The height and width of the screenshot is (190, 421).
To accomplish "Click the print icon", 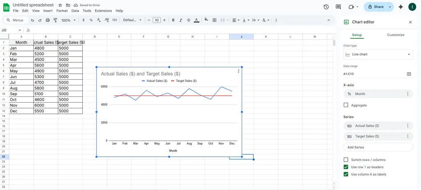I will pyautogui.click(x=48, y=20).
